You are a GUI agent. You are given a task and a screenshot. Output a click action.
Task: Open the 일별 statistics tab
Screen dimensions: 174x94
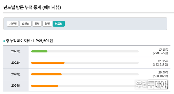click(37, 24)
